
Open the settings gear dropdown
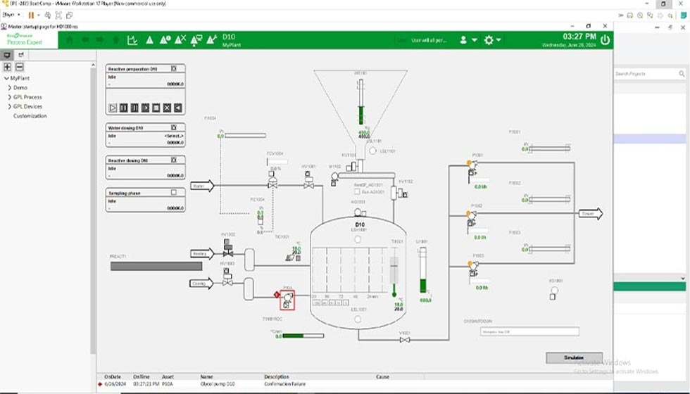492,40
